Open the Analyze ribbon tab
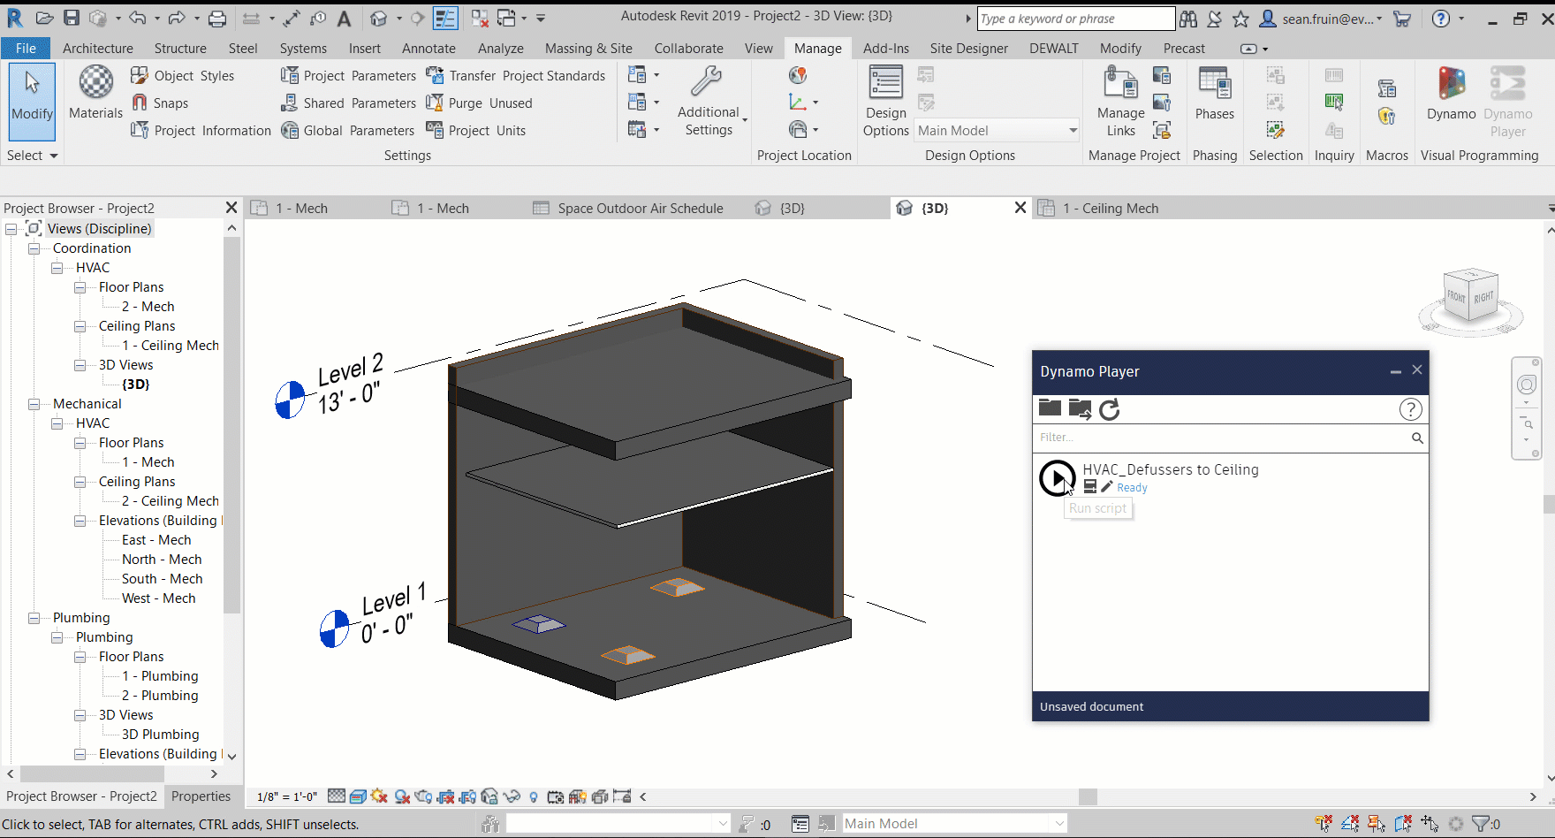 [x=500, y=48]
